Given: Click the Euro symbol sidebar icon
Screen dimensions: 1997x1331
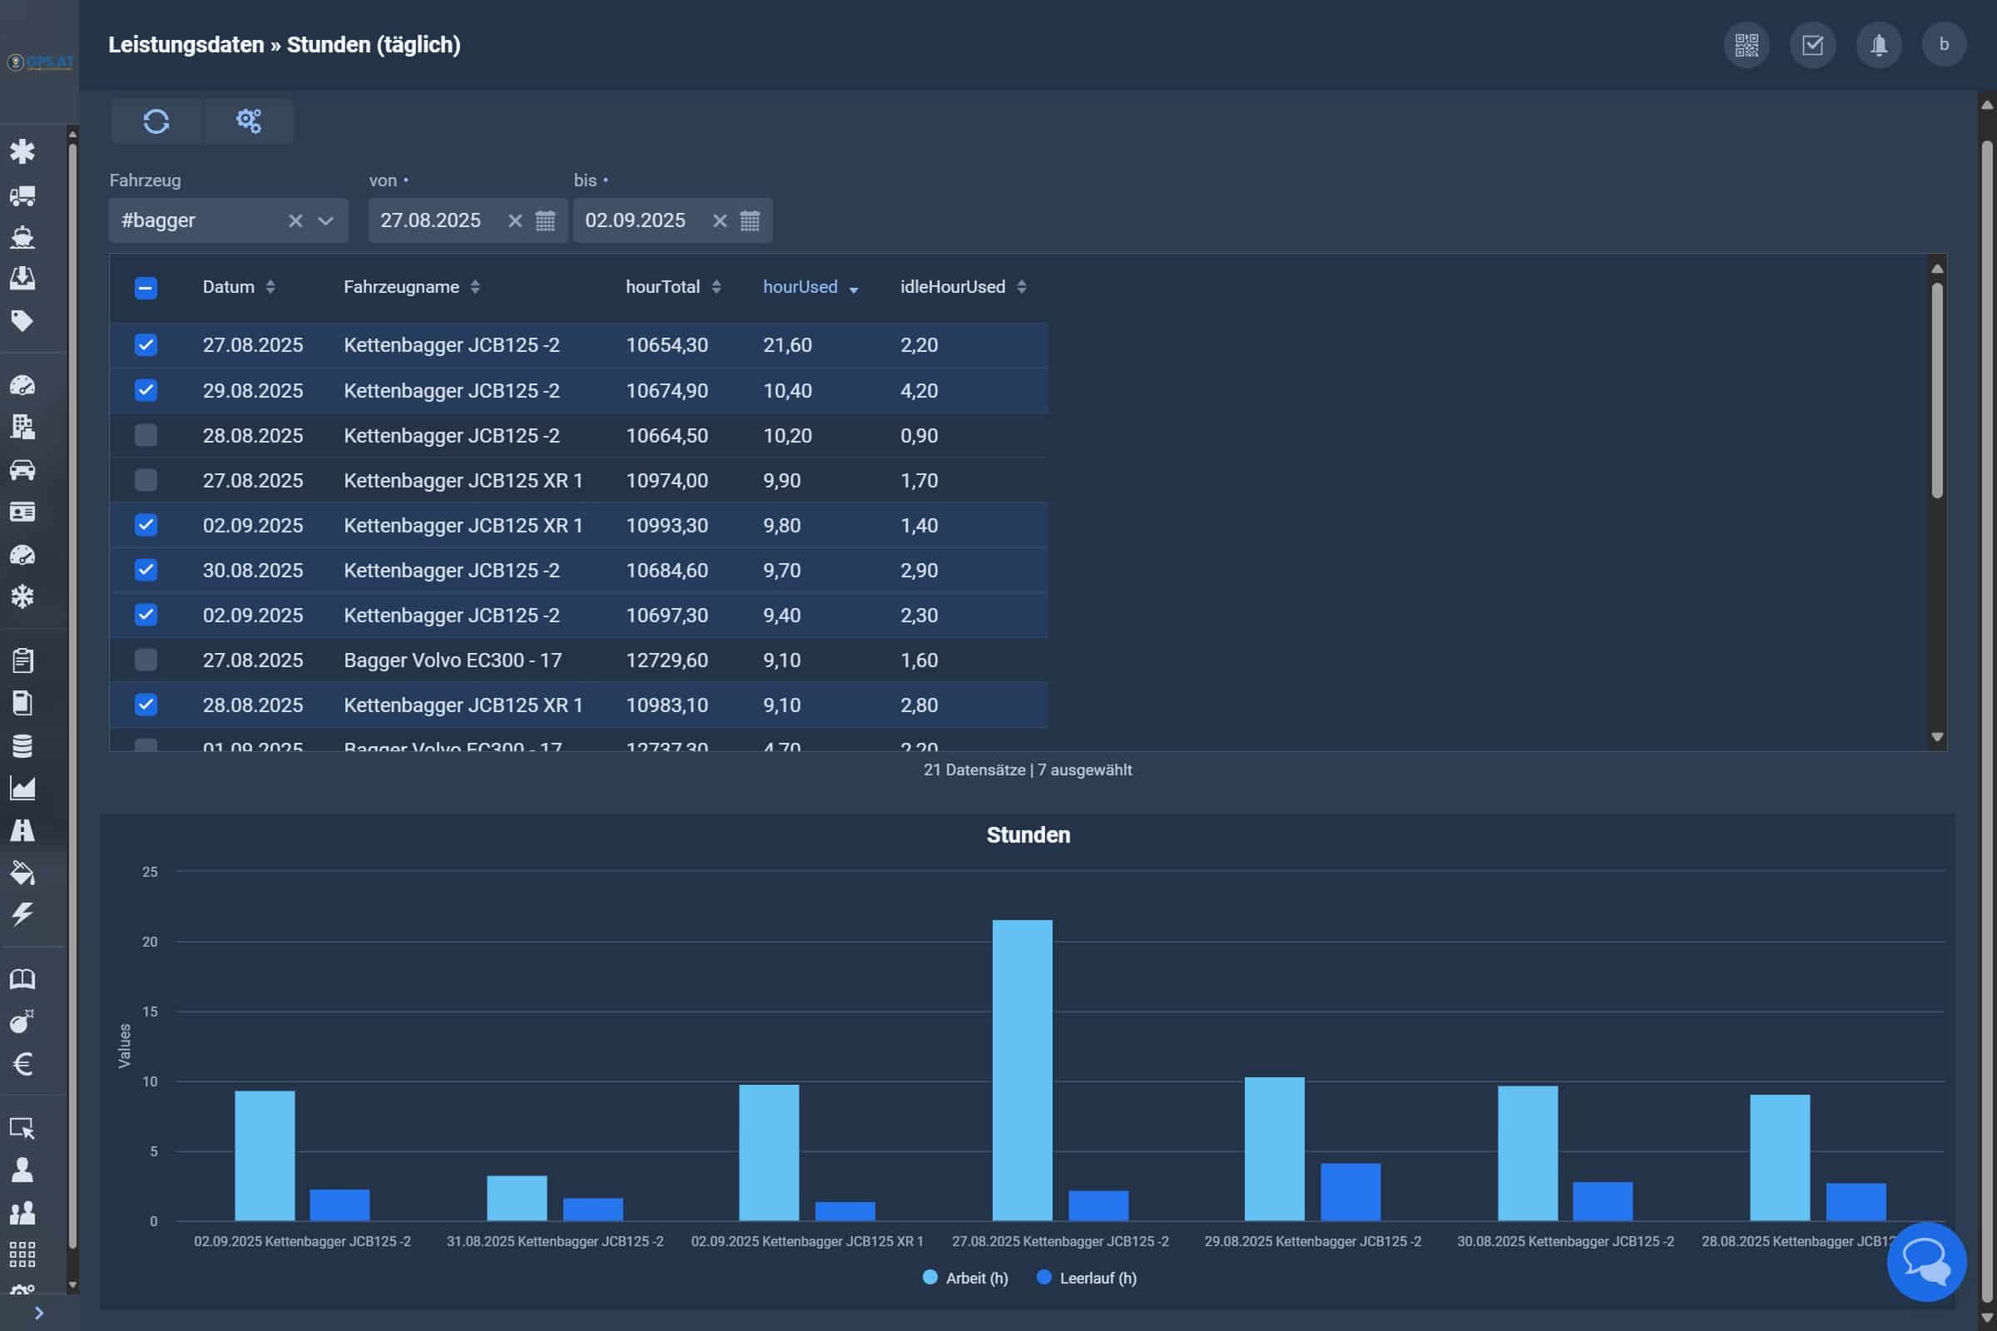Looking at the screenshot, I should tap(23, 1064).
